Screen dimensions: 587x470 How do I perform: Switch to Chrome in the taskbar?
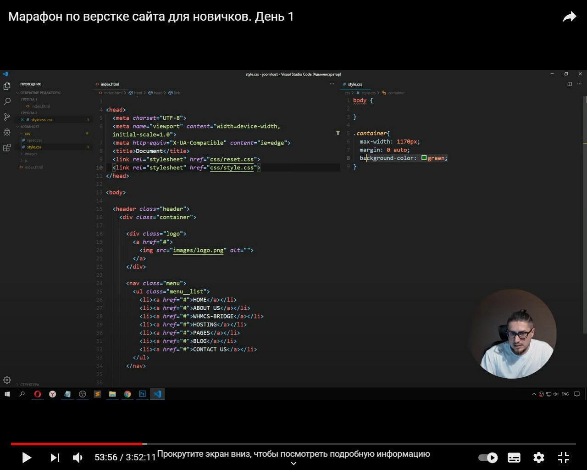tap(127, 394)
